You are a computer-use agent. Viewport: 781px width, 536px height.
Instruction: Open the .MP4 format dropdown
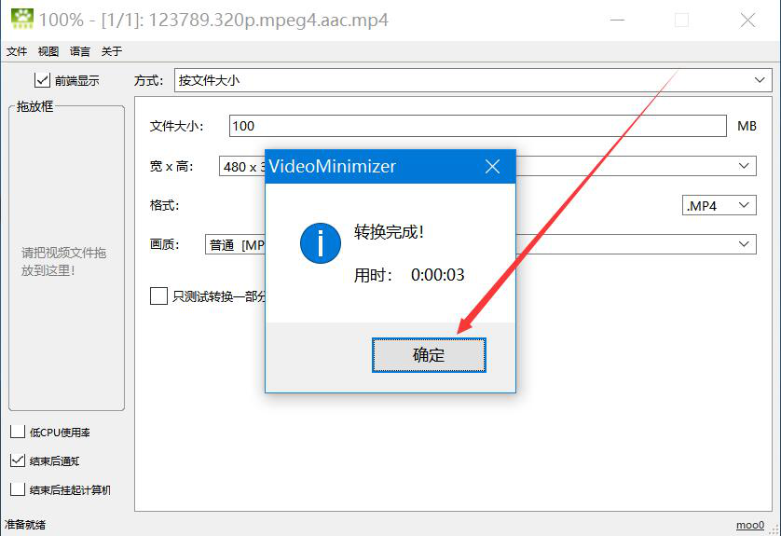[719, 205]
